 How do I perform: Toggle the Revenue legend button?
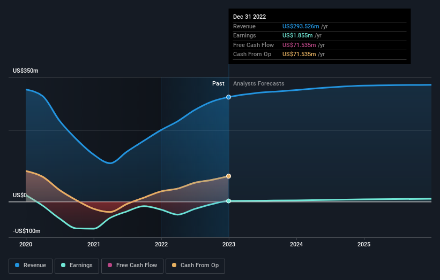tap(31, 266)
